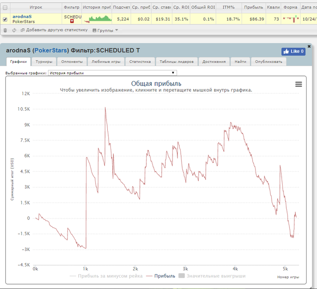This screenshot has width=317, height=289.
Task: Click the '4k' x-axis label
Action: coord(235,269)
